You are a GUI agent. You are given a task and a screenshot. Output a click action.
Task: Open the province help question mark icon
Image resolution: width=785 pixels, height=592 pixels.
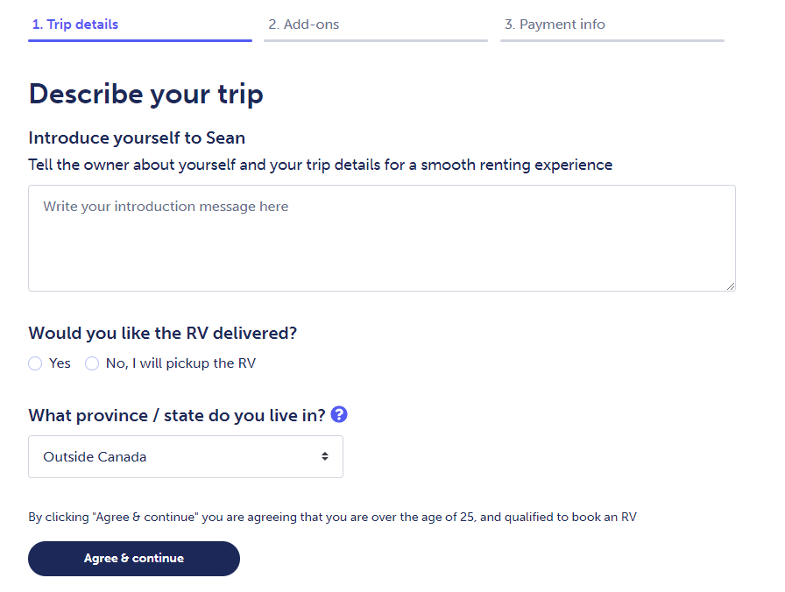pyautogui.click(x=339, y=414)
